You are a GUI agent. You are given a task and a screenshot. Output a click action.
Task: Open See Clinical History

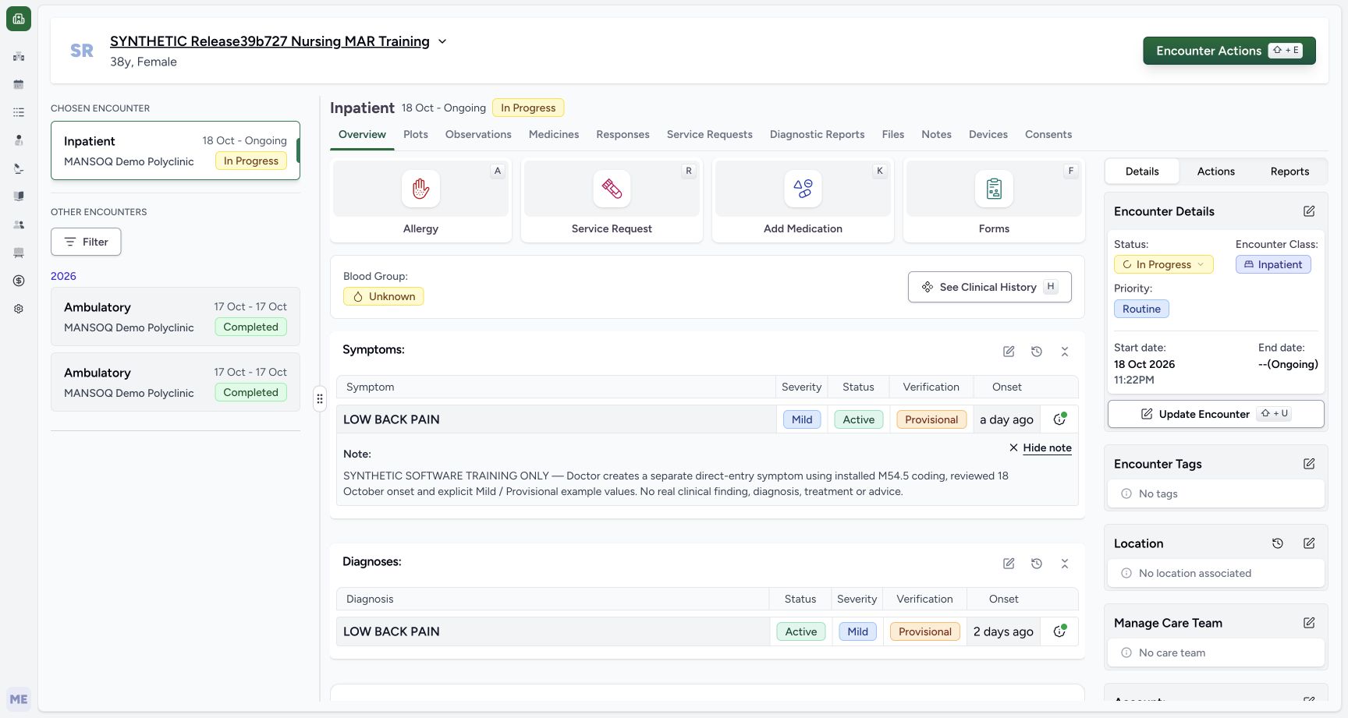[989, 287]
